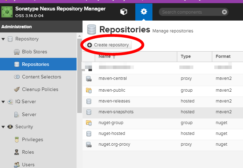Screen dimensions: 243x168
Task: Click the Content Selectors icon
Action: 17,77
